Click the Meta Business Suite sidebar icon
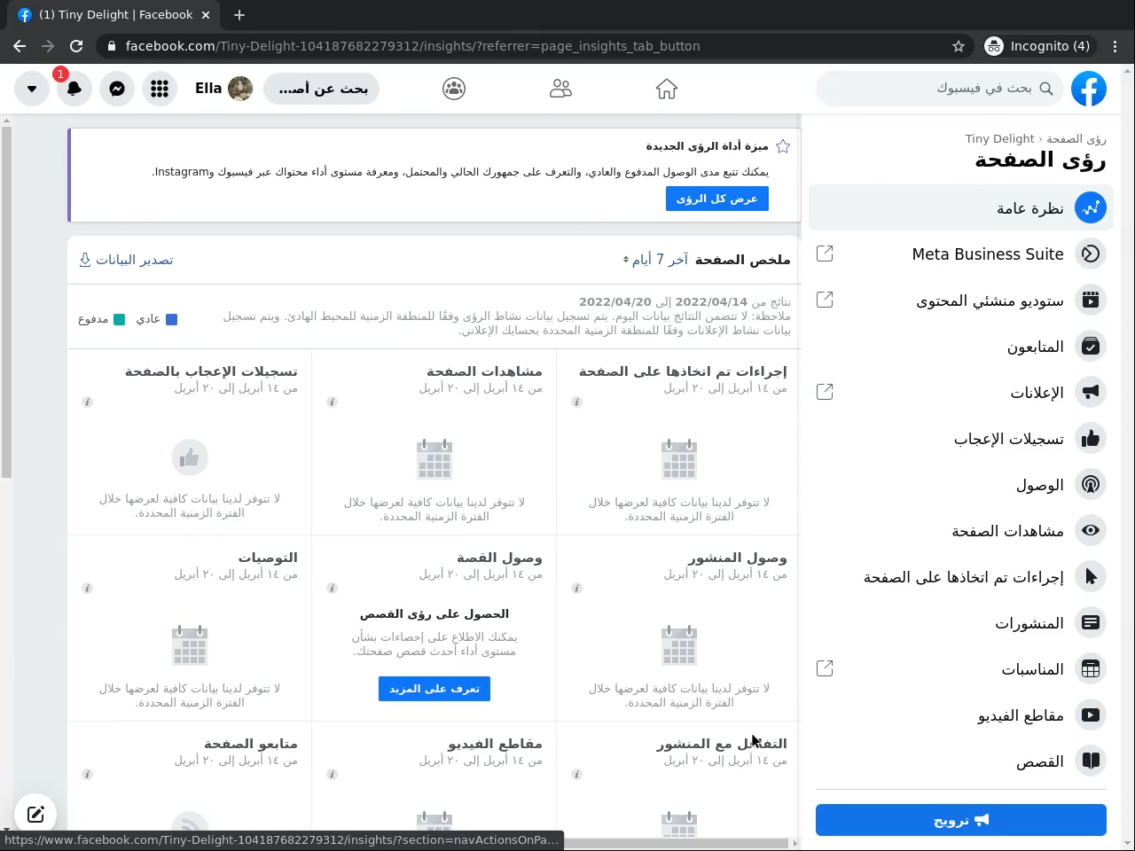 click(1091, 254)
